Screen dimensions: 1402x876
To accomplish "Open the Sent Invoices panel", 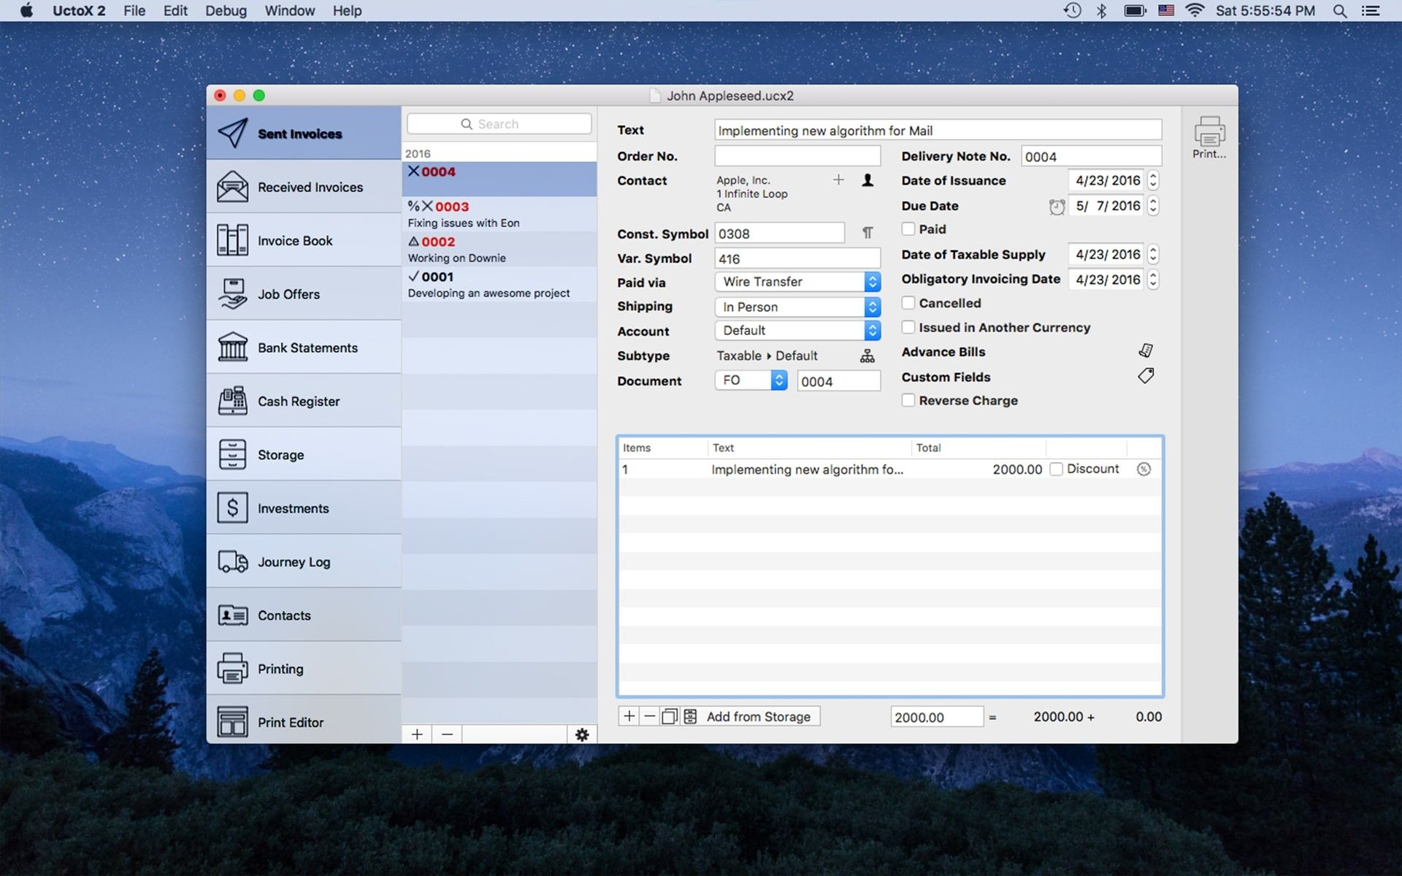I will click(x=300, y=132).
